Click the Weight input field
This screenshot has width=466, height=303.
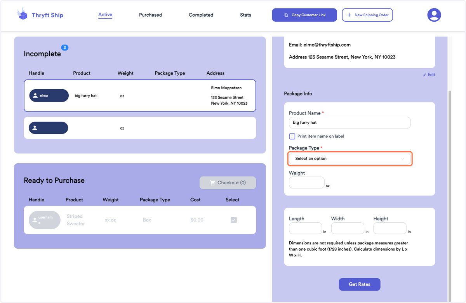click(x=307, y=183)
